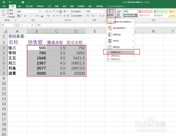This screenshot has width=176, height=136.
Task: Click the Decrease Decimal icon
Action: coord(103,16)
